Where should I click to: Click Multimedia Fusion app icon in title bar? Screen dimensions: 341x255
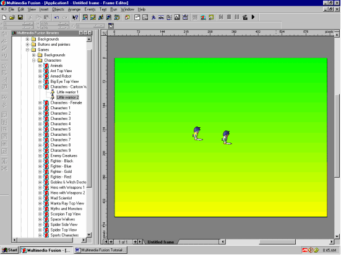[3, 3]
